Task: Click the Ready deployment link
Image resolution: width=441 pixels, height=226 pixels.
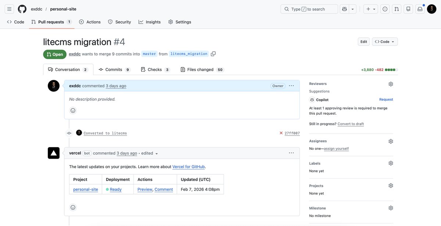Action: 116,189
